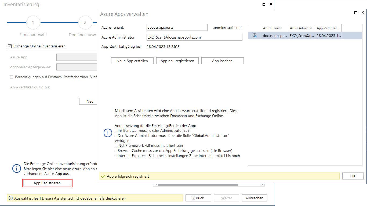Screen dimensions: 367x206
Task: Click the green checkmark icon in status bar
Action: pos(103,176)
